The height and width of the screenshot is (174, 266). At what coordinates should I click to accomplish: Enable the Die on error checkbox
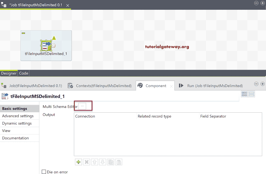coord(44,172)
